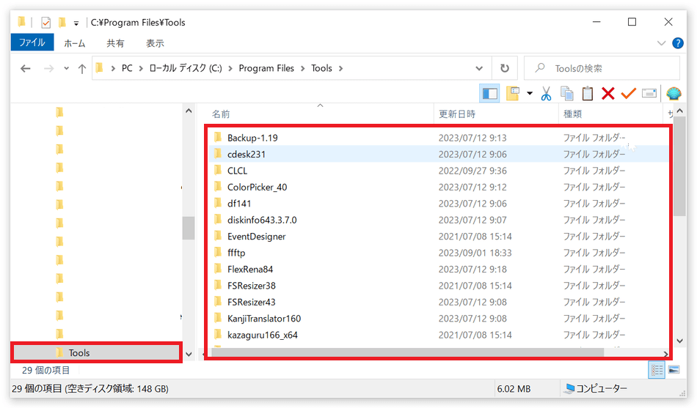Screen dimensions: 697x408
Task: Click the orange checkmark Rename icon
Action: click(628, 93)
